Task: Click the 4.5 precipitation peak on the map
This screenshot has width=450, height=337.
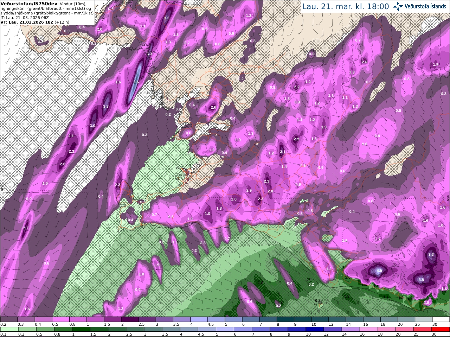Action: point(379,271)
